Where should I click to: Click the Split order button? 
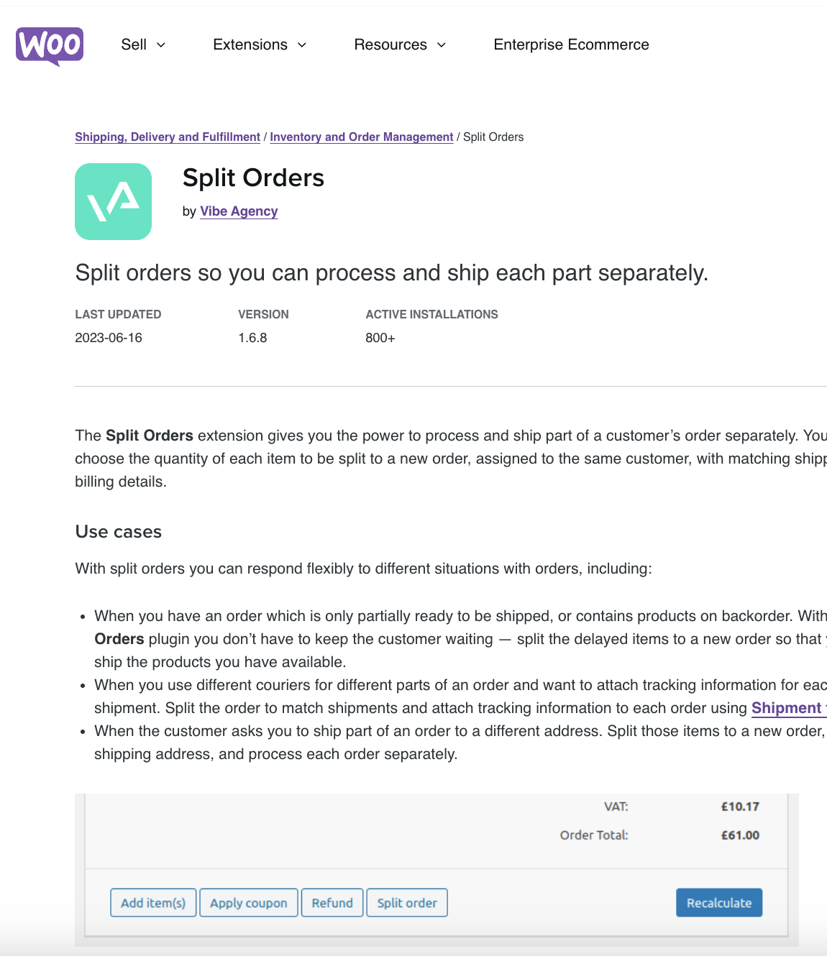pyautogui.click(x=407, y=903)
